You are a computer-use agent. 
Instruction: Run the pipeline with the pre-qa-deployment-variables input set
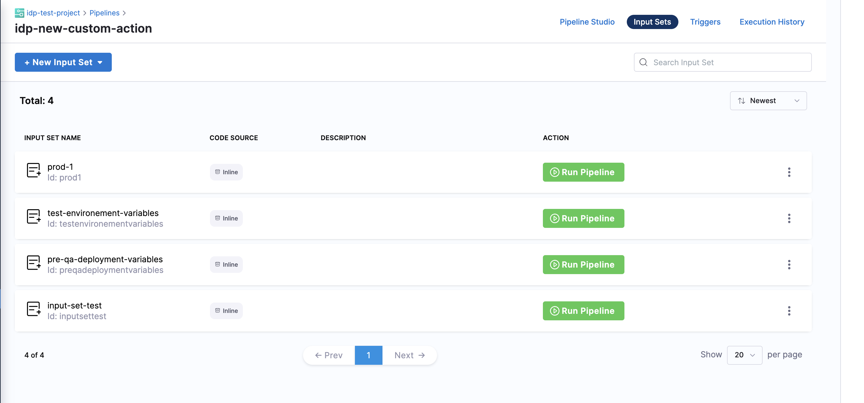tap(583, 265)
